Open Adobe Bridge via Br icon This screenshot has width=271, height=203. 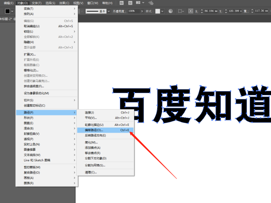121,3
